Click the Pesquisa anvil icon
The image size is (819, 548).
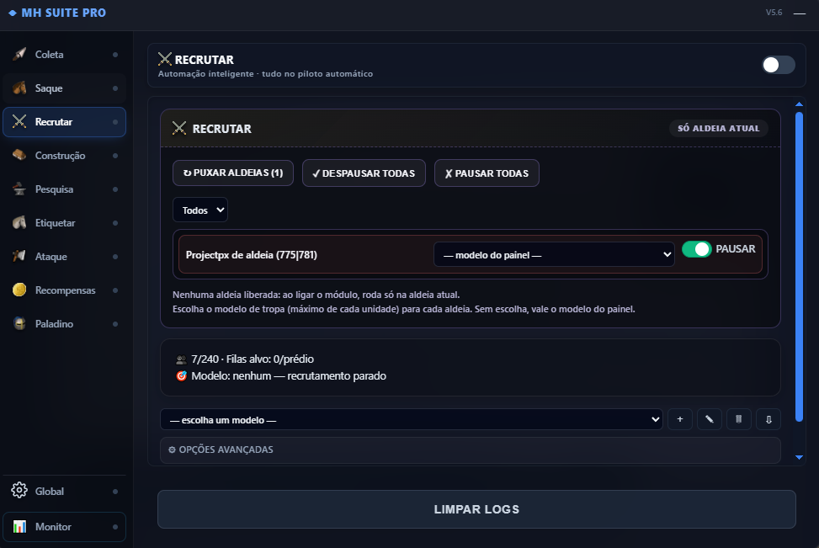tap(19, 189)
